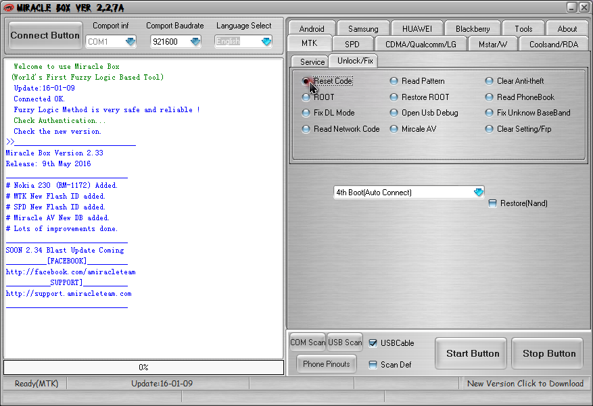The image size is (593, 406).
Task: Click the 'Miracle Box Version 2.33' log line
Action: click(x=55, y=153)
